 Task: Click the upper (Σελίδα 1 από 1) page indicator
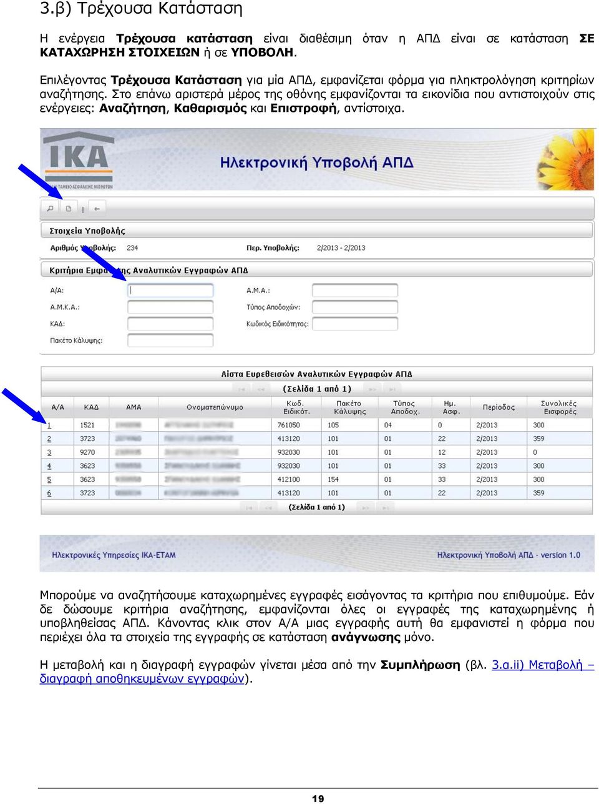click(x=317, y=389)
